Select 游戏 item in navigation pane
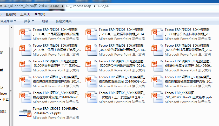Image resolution: width=219 pixels, height=126 pixels. coord(3,112)
